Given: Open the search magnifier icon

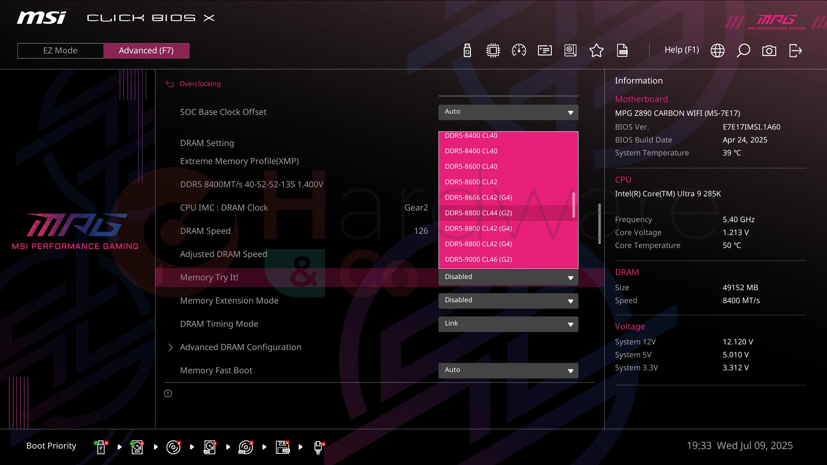Looking at the screenshot, I should pyautogui.click(x=743, y=50).
